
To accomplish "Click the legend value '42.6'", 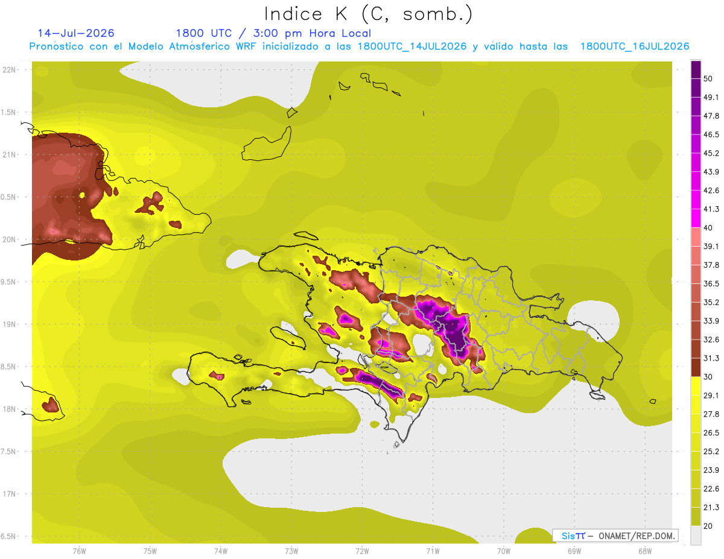I will click(712, 191).
